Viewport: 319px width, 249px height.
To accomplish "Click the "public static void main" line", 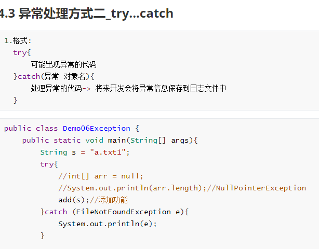I will [110, 141].
